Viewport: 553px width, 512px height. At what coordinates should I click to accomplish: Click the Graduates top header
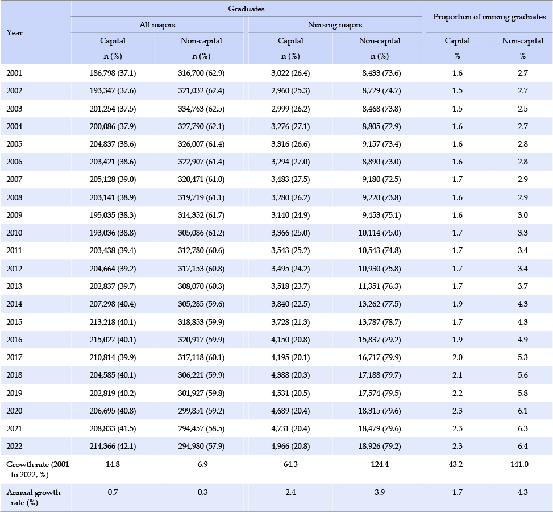pyautogui.click(x=246, y=9)
